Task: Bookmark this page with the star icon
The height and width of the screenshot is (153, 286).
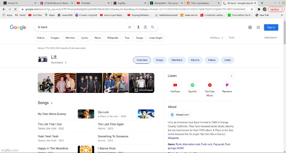Action: (252, 9)
